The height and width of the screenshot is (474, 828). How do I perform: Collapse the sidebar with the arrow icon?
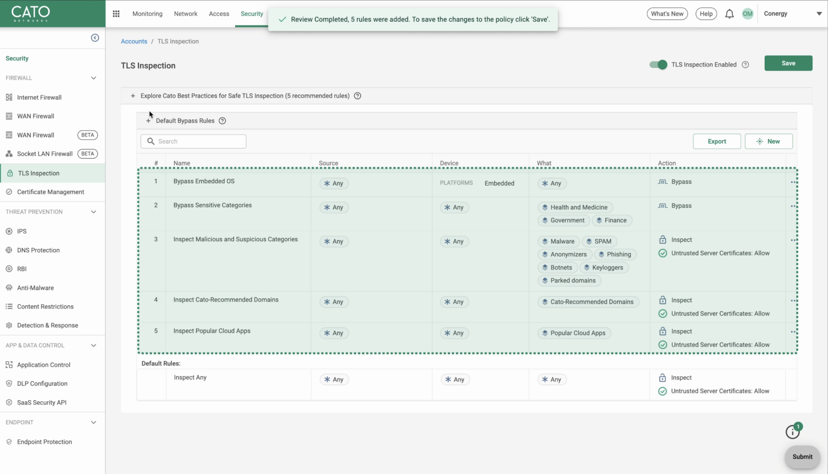95,38
